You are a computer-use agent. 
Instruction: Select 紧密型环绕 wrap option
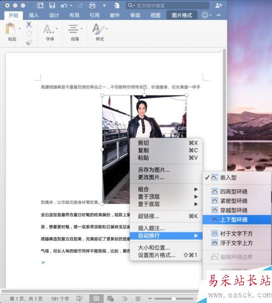point(237,201)
